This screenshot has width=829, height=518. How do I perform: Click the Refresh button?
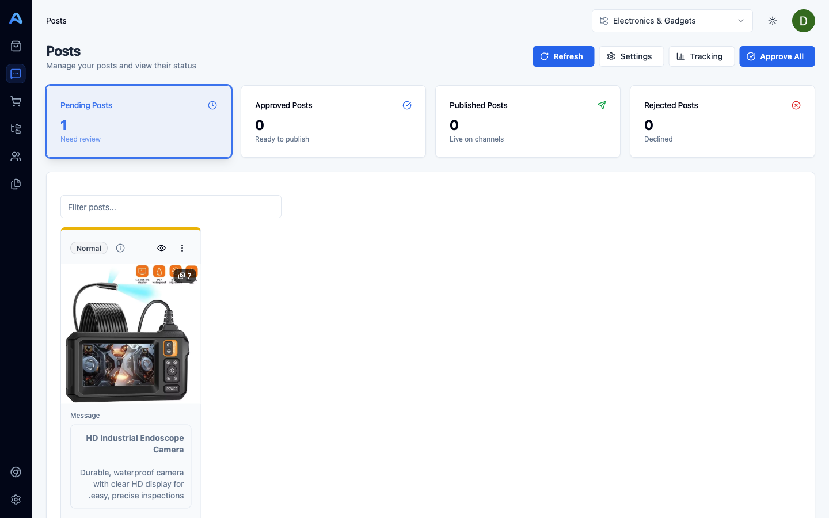pyautogui.click(x=563, y=56)
